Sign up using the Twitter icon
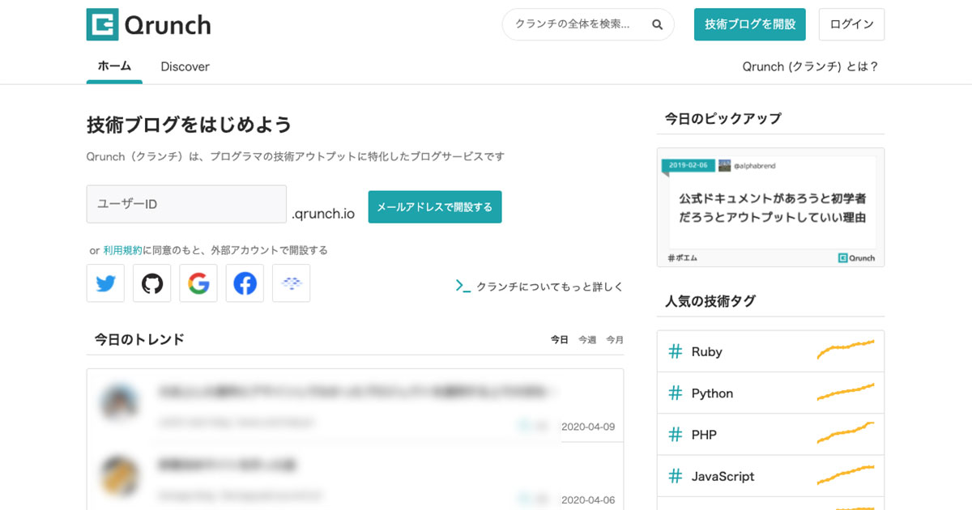Image resolution: width=972 pixels, height=510 pixels. coord(105,283)
